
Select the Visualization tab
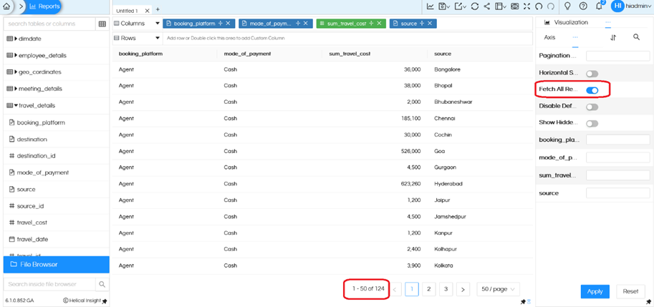click(x=570, y=23)
